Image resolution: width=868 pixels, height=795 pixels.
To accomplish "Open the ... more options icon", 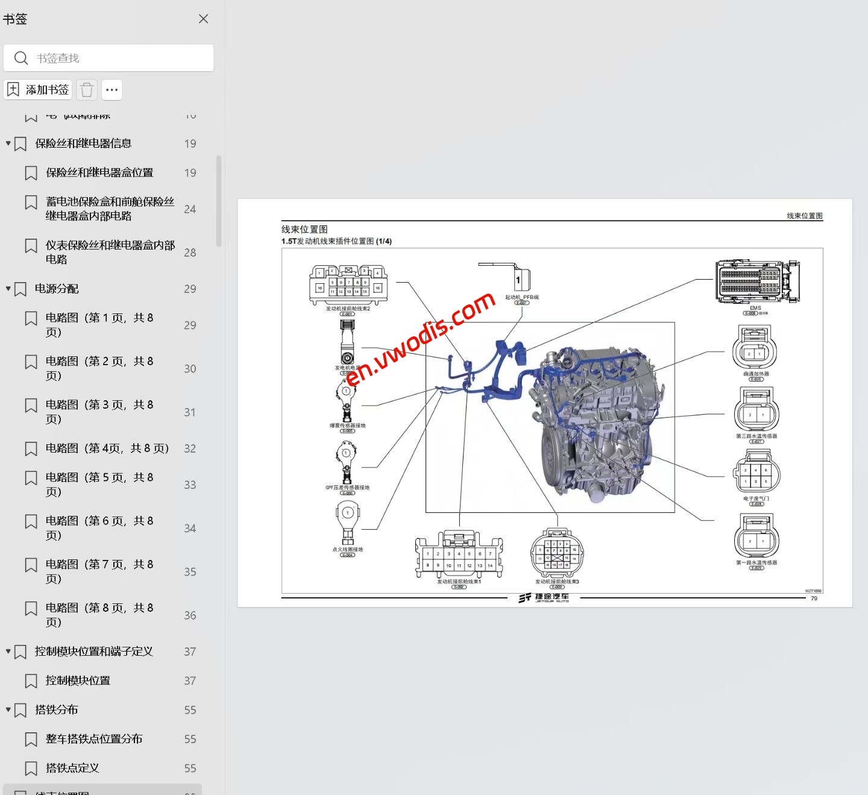I will [x=112, y=89].
